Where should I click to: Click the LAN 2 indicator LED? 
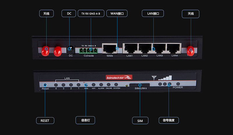71,85
